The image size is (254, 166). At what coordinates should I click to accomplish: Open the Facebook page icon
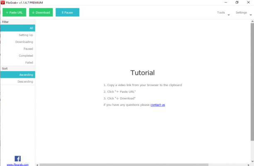coord(18,159)
